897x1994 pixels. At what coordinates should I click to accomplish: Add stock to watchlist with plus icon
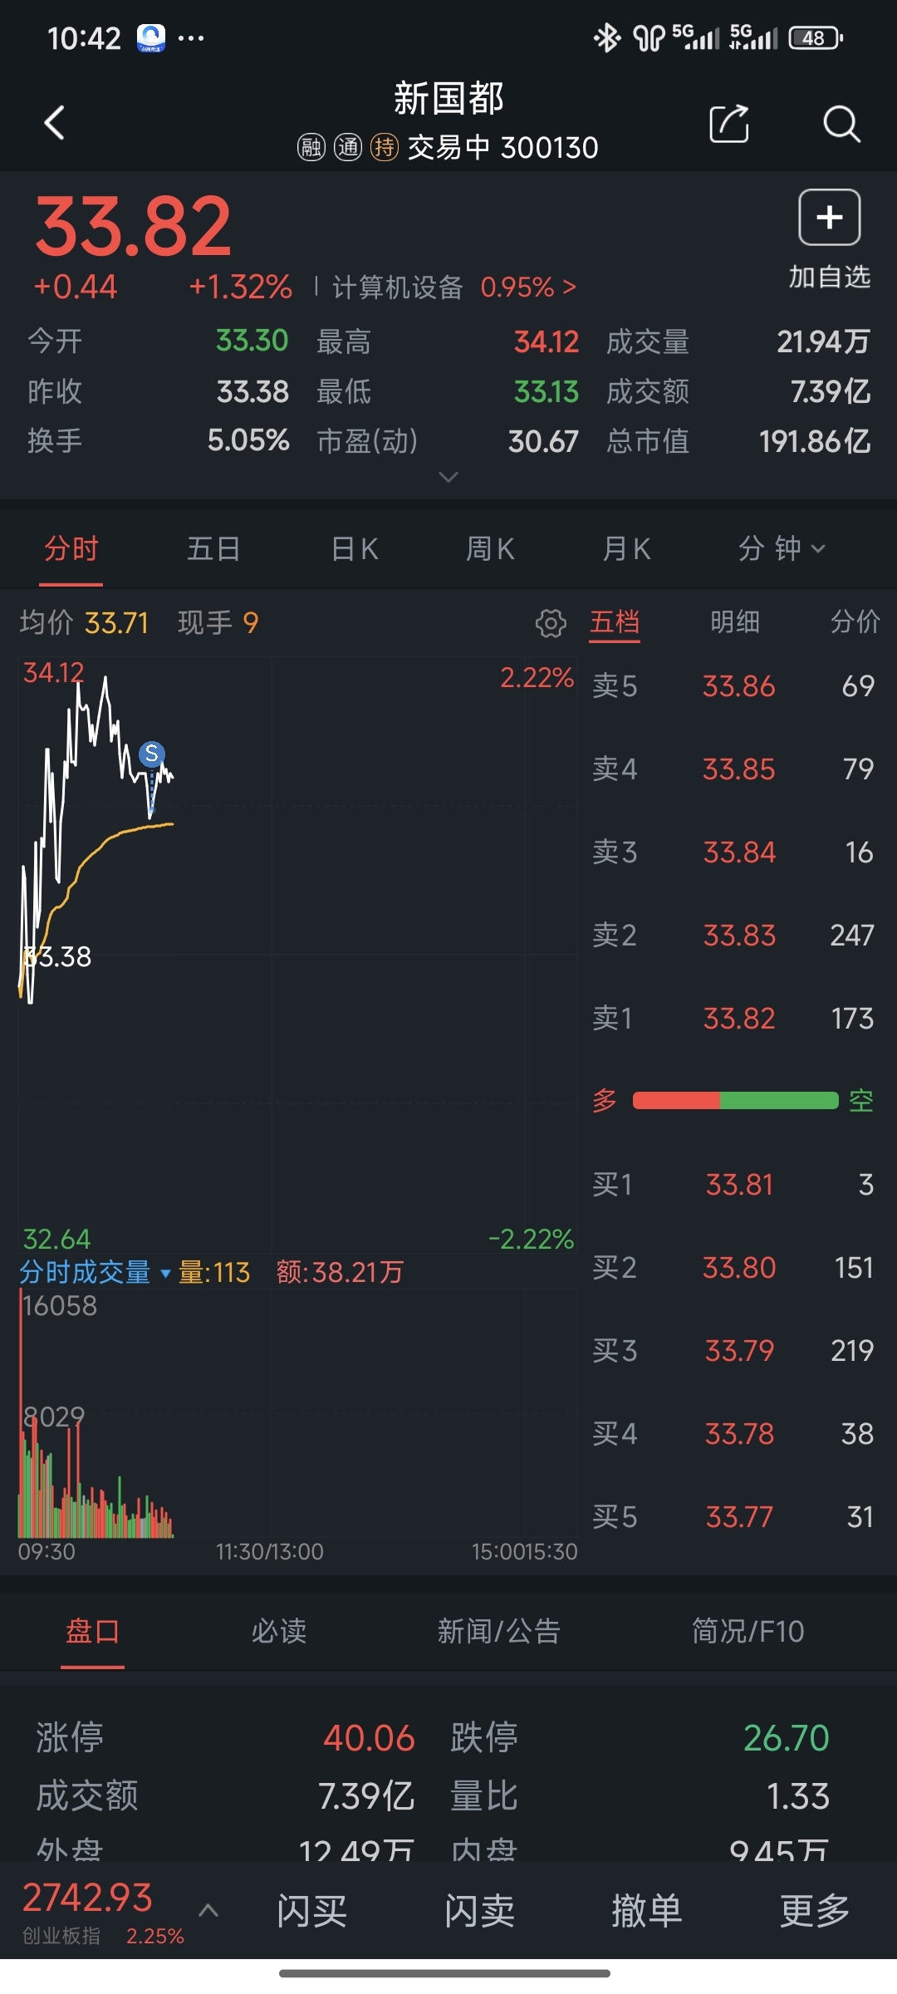(x=829, y=218)
